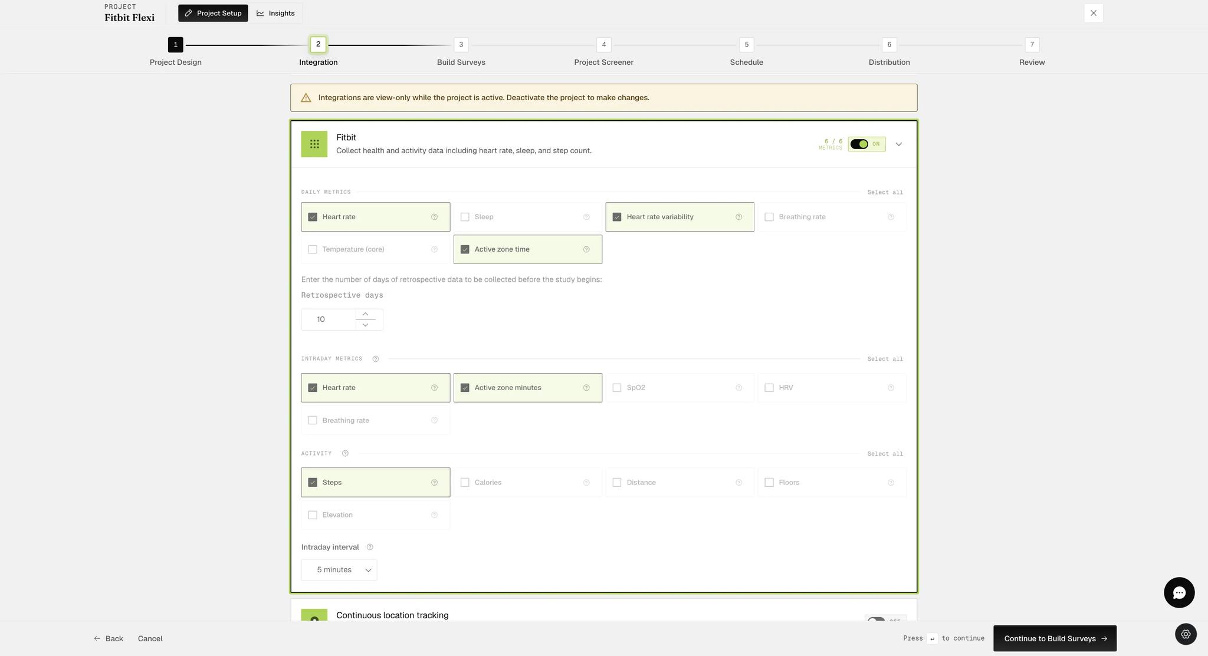The width and height of the screenshot is (1208, 656).
Task: Click help icon beside Intraday Metrics heading
Action: point(375,359)
